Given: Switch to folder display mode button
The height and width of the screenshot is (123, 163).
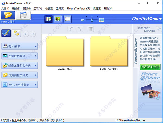Looking at the screenshot, I should [8, 15].
